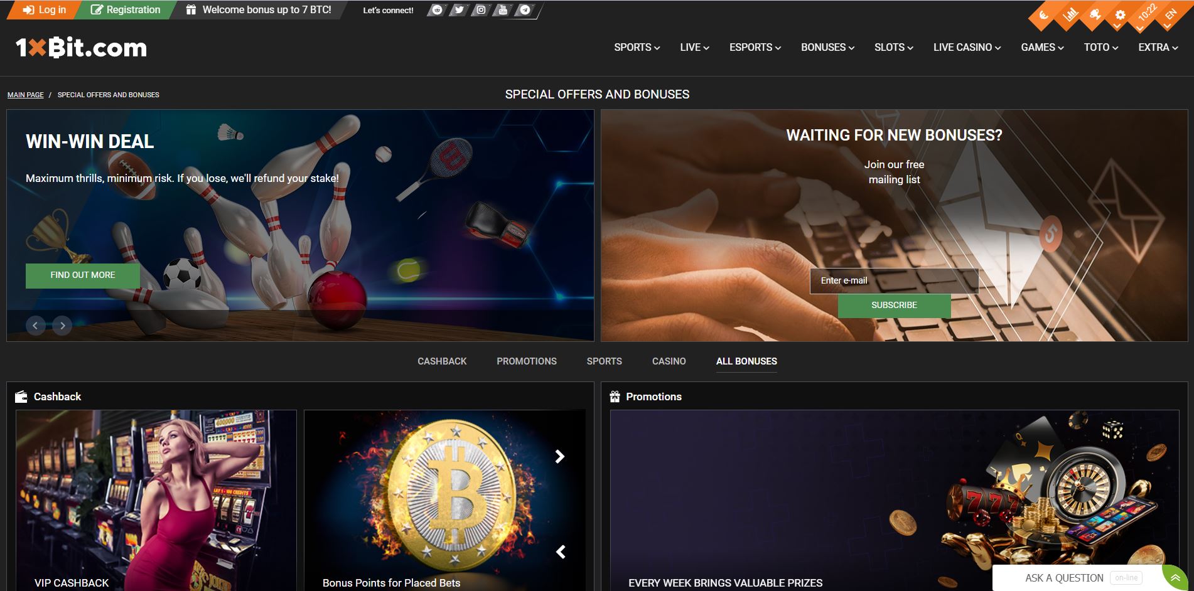Click the Let's connect! label
This screenshot has width=1194, height=591.
click(388, 11)
